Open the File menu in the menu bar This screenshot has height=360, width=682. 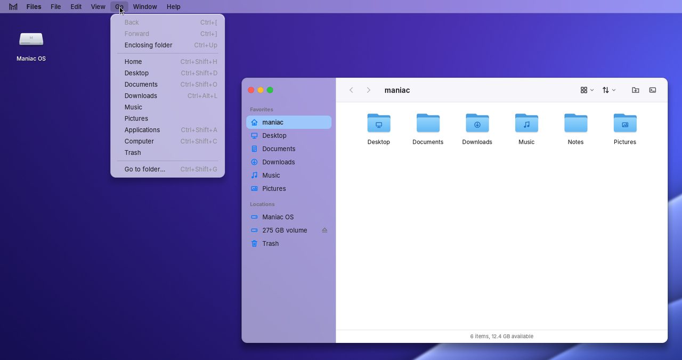coord(56,7)
